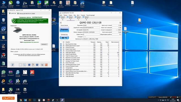Open the AIMP desktop icon

click(3, 82)
